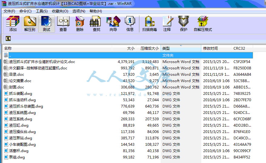Click the packed size value 640,736

point(152,106)
